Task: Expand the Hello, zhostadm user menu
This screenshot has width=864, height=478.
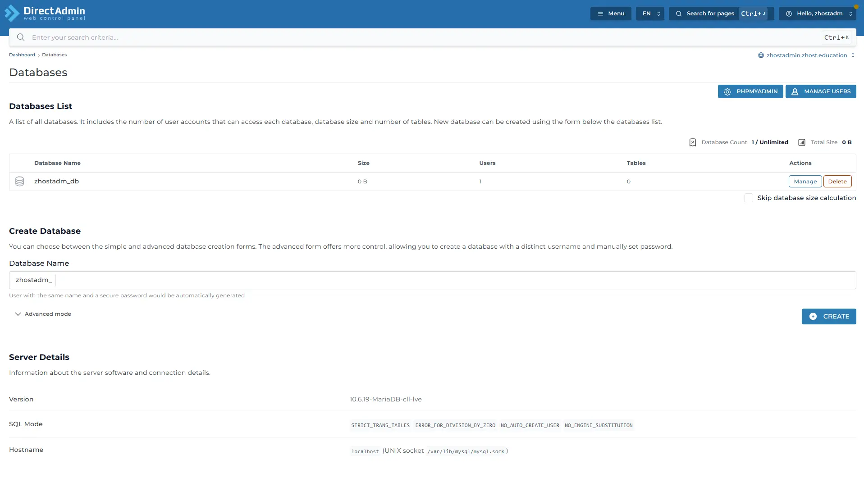Action: click(818, 14)
